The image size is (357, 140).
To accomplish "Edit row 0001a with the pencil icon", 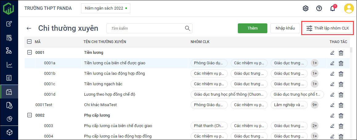I will click(x=332, y=63).
